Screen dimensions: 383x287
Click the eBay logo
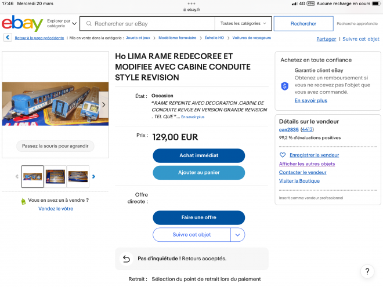(x=22, y=23)
